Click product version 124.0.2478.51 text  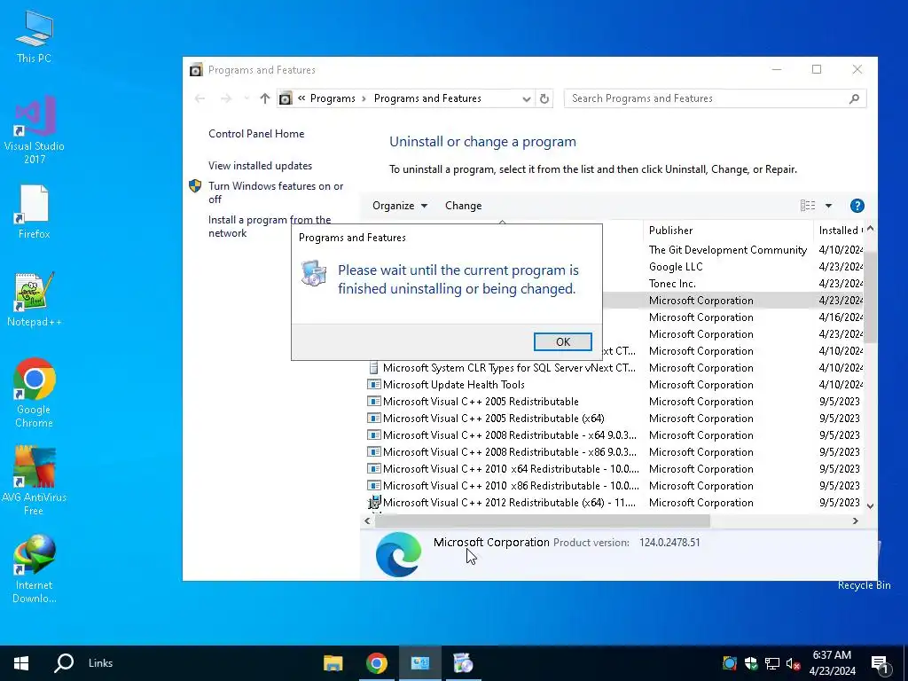click(x=669, y=543)
